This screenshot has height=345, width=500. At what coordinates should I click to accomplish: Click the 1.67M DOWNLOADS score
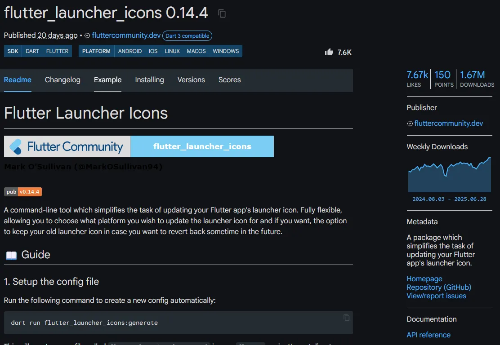(477, 79)
